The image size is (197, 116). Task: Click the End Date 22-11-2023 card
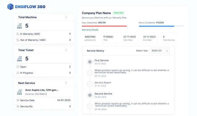(x=149, y=38)
